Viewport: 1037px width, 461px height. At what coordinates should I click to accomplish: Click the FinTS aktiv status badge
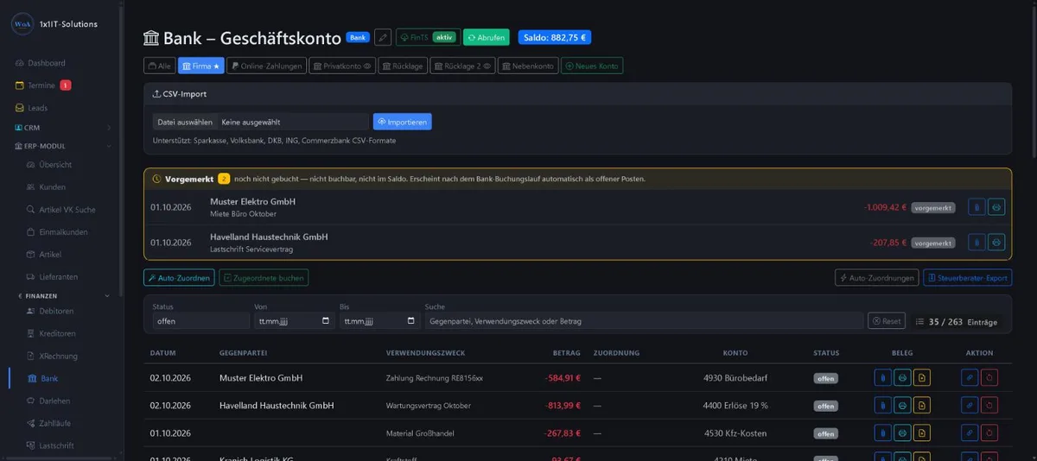(427, 37)
